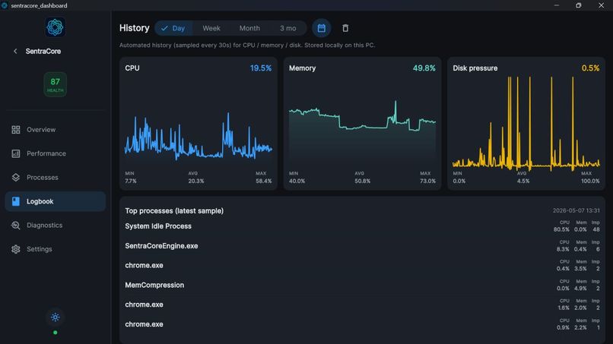Click the app icon in title bar
This screenshot has width=613, height=344.
tap(5, 5)
